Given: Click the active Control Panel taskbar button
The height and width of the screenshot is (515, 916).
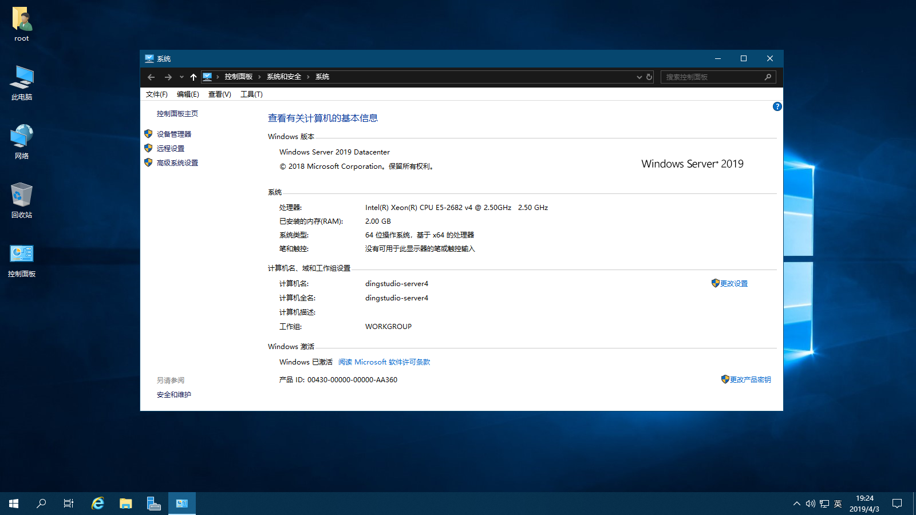Looking at the screenshot, I should (x=182, y=504).
